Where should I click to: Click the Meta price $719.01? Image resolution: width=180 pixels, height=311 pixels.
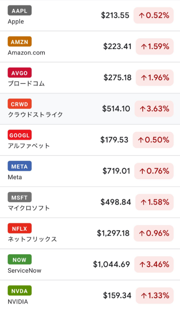[116, 171]
